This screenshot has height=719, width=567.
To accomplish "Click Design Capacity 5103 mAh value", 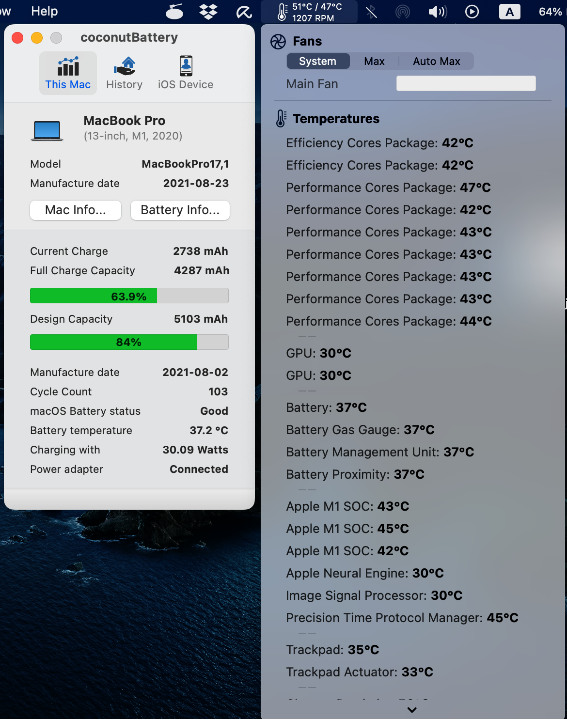I will click(x=201, y=319).
